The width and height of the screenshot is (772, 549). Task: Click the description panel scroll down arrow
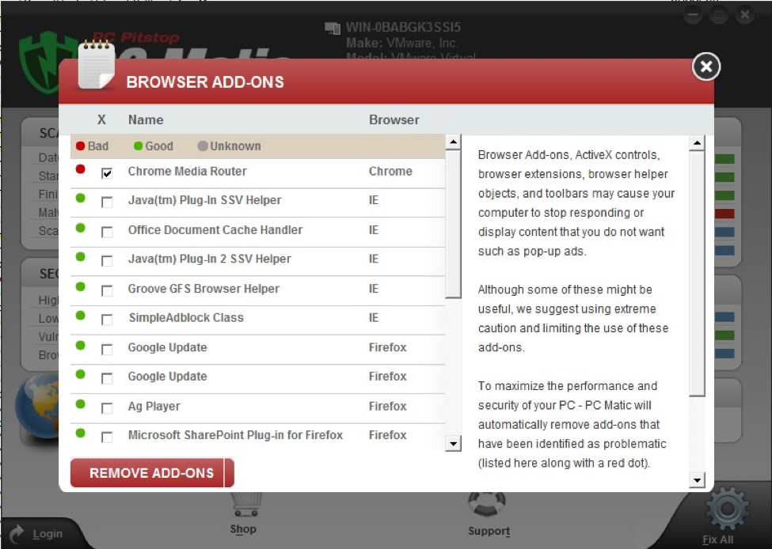[x=697, y=479]
